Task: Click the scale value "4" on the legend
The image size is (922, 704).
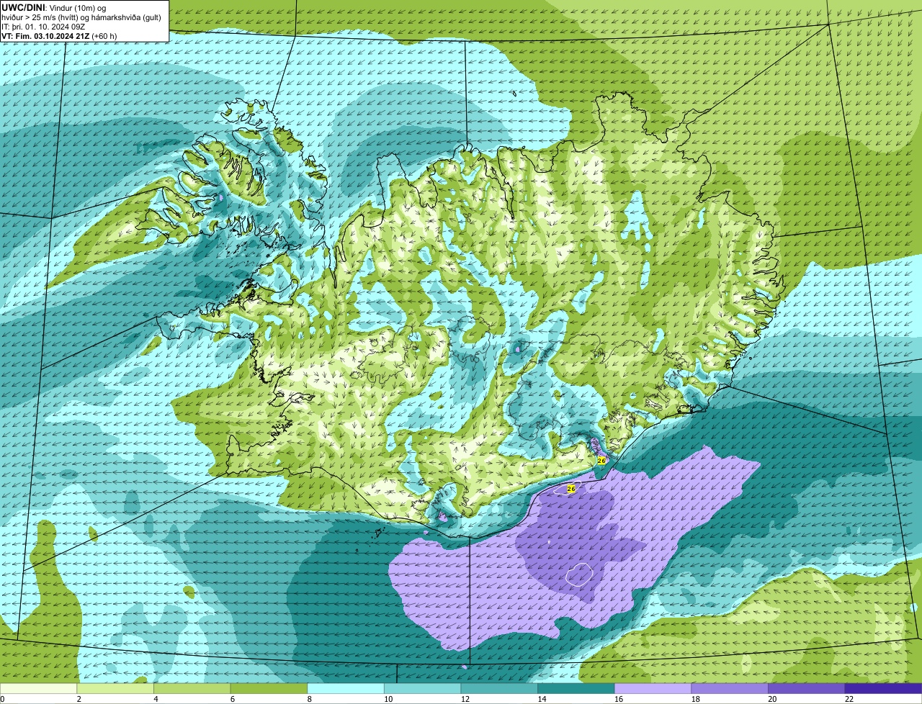Action: tap(156, 699)
